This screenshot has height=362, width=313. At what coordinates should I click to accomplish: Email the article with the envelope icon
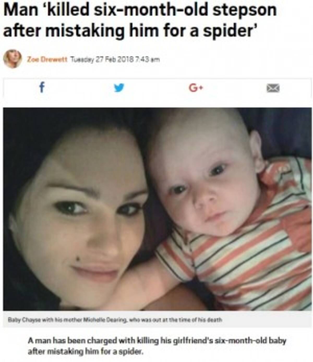(x=273, y=88)
